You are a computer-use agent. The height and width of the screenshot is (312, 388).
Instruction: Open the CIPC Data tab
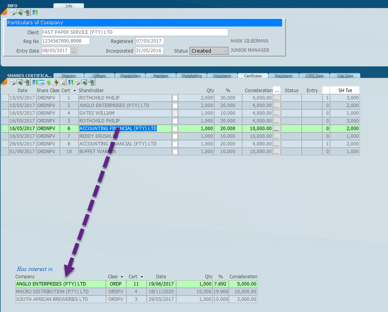tap(314, 76)
